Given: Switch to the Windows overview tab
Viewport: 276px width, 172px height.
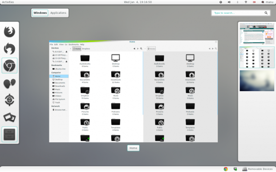Looking at the screenshot, I should 40,13.
